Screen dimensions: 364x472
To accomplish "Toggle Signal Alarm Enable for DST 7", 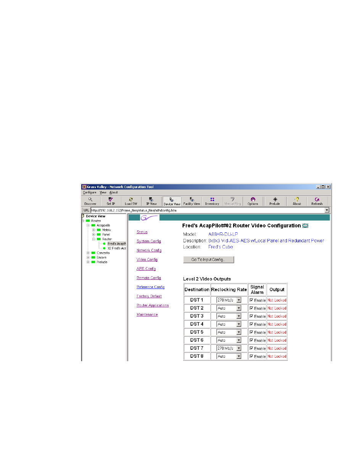I will (x=251, y=348).
